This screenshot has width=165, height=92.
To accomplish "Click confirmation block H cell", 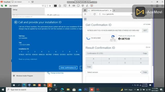I will [x=141, y=63].
